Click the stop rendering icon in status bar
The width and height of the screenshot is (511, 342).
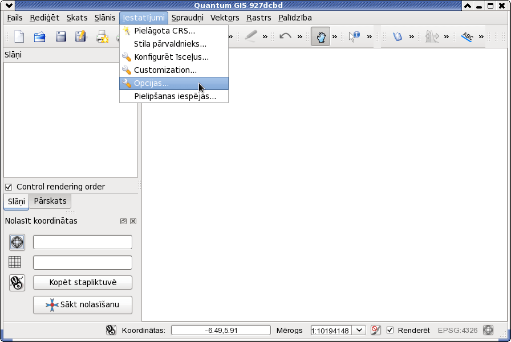point(375,330)
